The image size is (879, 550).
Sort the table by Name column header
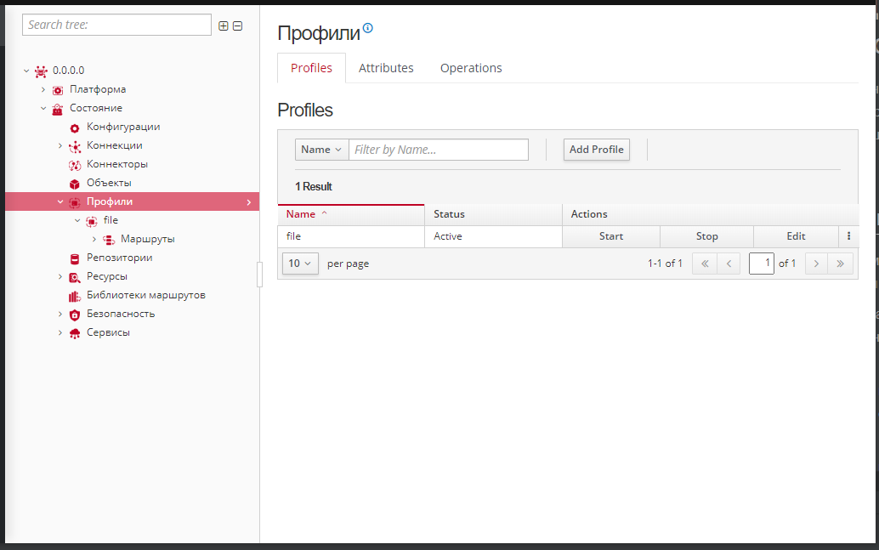301,214
